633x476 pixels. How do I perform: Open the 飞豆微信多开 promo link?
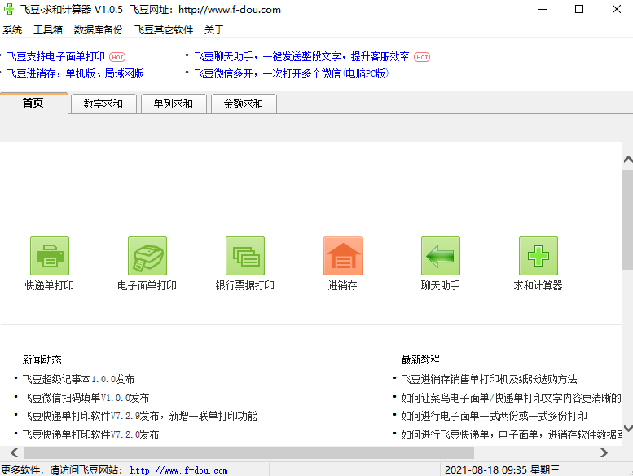click(x=291, y=73)
